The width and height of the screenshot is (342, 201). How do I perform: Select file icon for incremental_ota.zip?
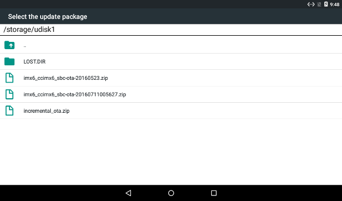[9, 111]
